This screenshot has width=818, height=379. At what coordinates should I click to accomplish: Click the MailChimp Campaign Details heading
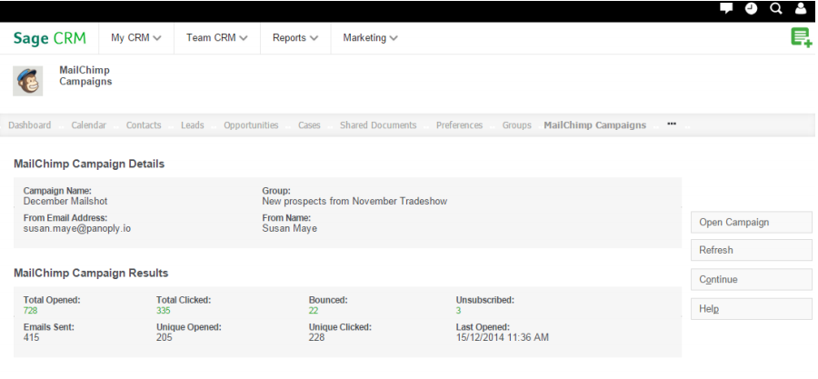pos(89,165)
